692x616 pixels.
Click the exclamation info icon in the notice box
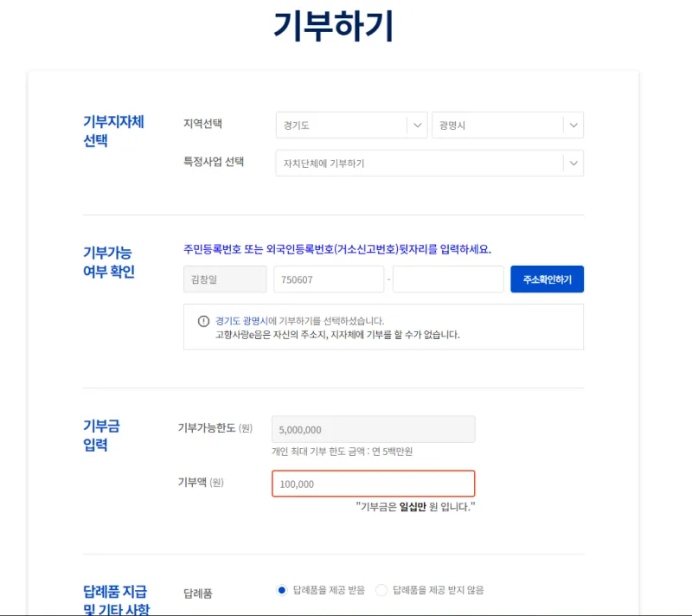203,321
